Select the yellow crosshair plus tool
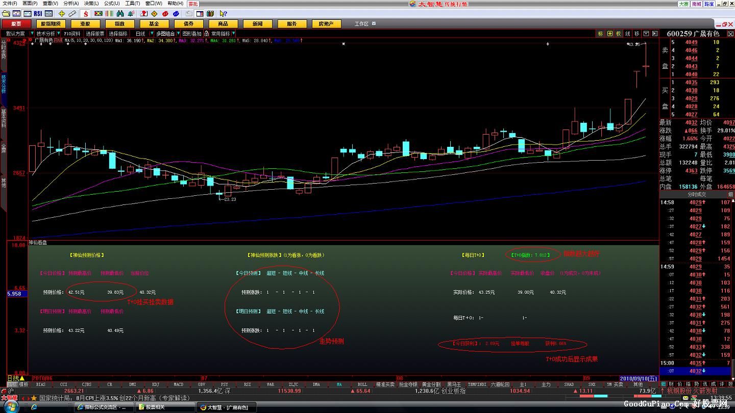Image resolution: width=735 pixels, height=413 pixels. pos(62,14)
